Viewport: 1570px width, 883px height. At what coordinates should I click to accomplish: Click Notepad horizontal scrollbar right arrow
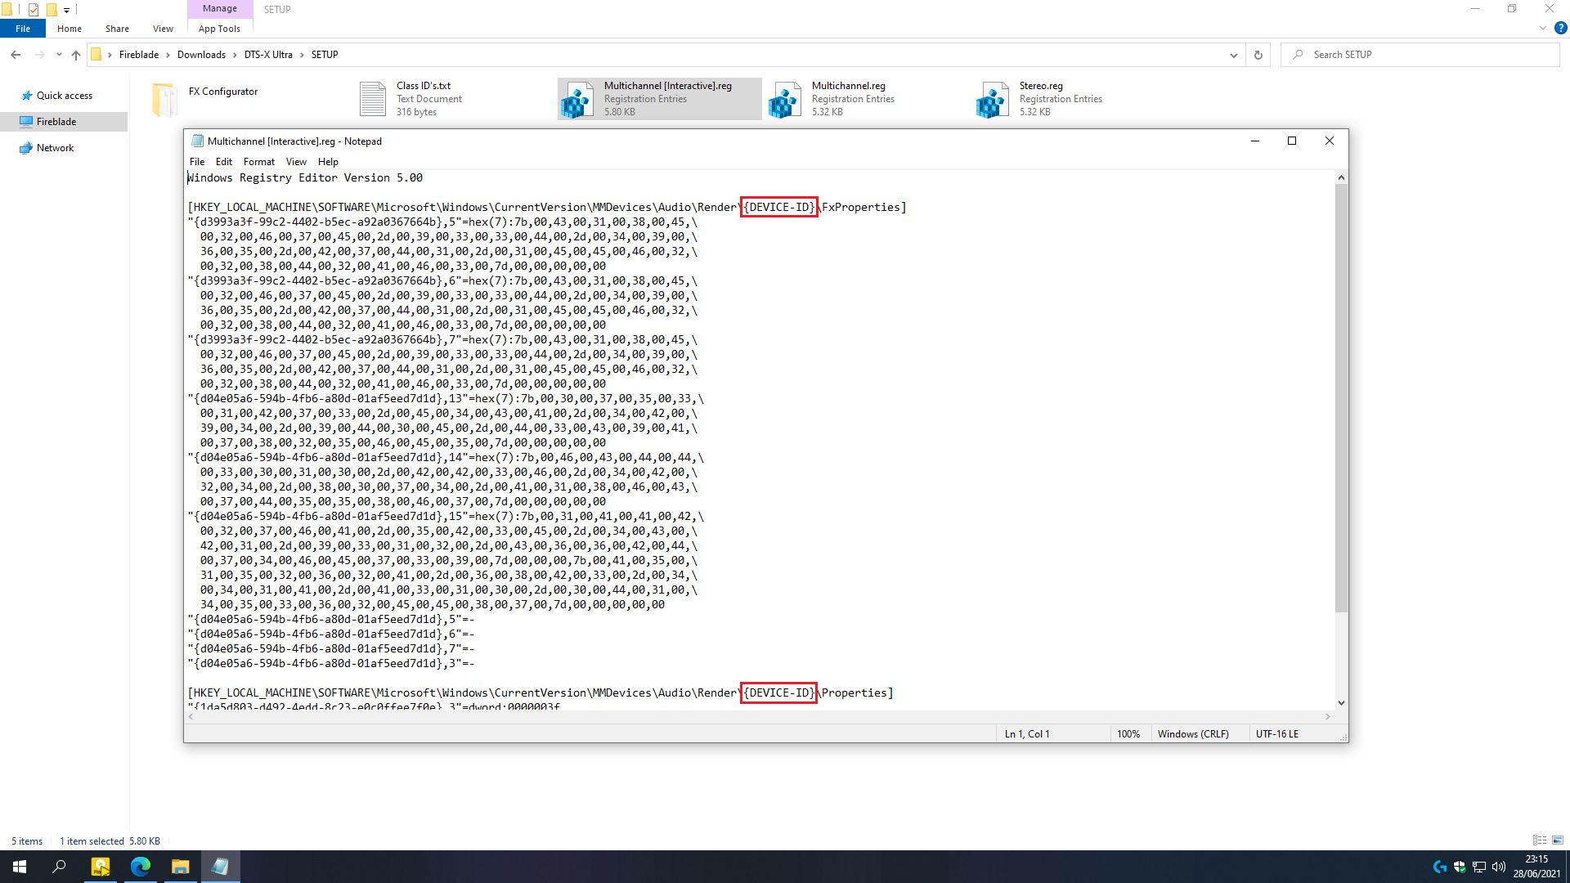point(1328,717)
